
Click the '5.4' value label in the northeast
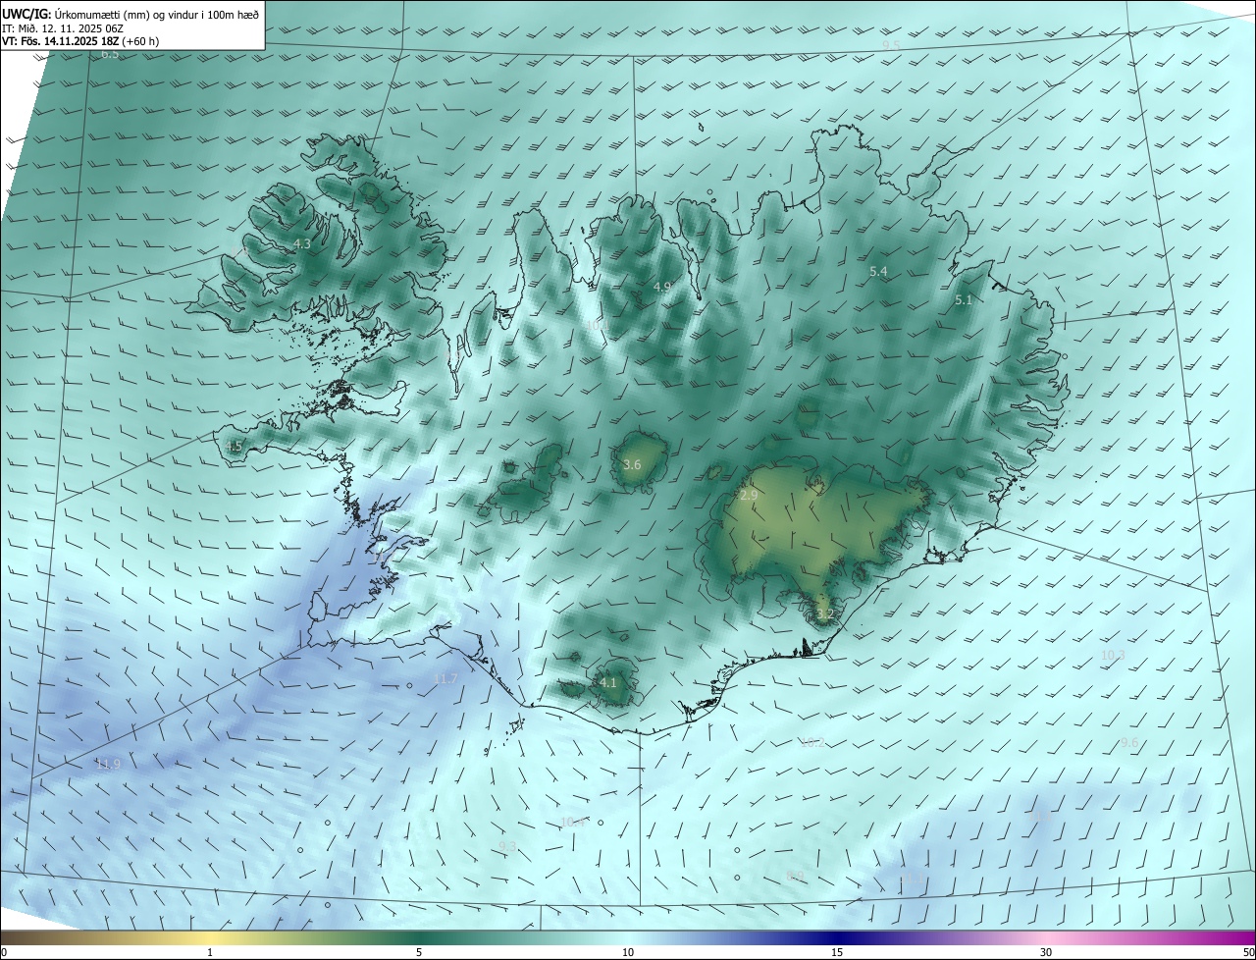tap(878, 271)
